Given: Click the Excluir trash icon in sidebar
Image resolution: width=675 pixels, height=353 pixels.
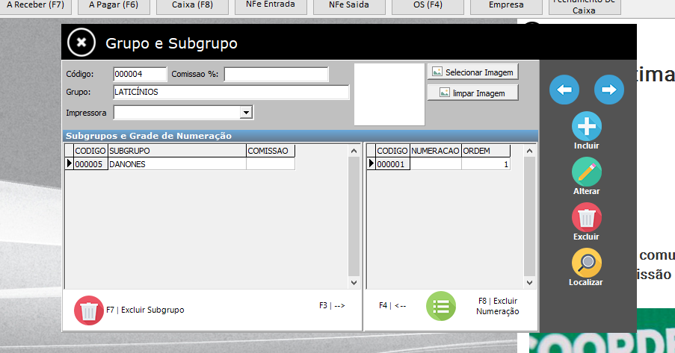Looking at the screenshot, I should tap(587, 218).
